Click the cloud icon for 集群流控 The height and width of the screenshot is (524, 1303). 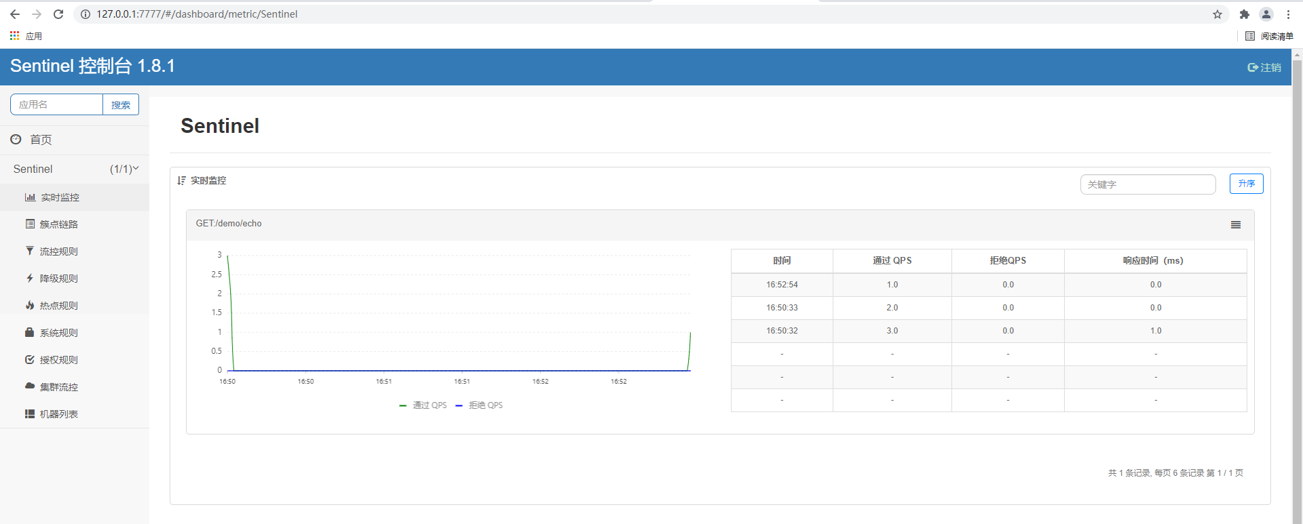(x=30, y=386)
